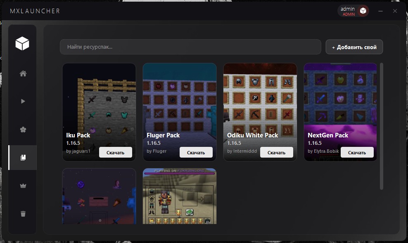Download the Iku Pack
408x243 pixels.
(x=115, y=153)
